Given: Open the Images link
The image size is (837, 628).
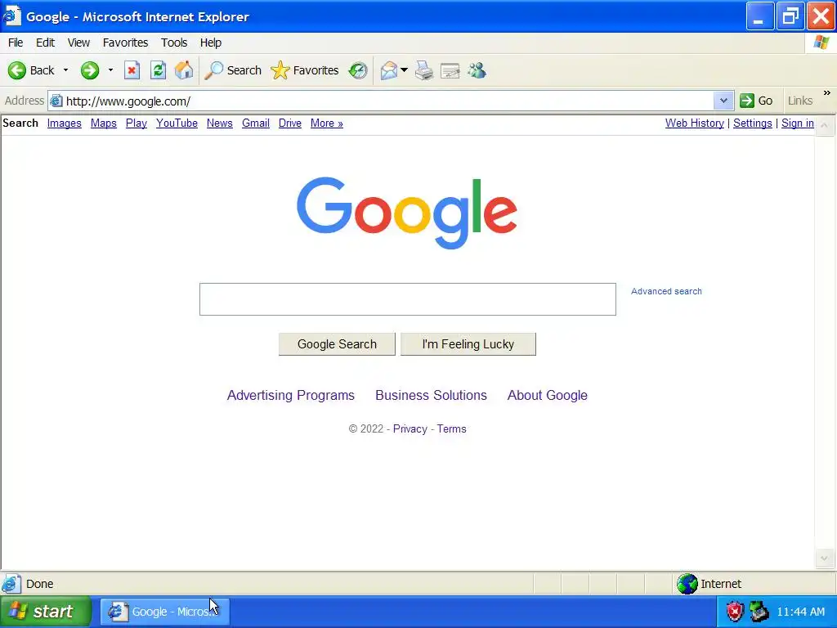Looking at the screenshot, I should tap(64, 123).
